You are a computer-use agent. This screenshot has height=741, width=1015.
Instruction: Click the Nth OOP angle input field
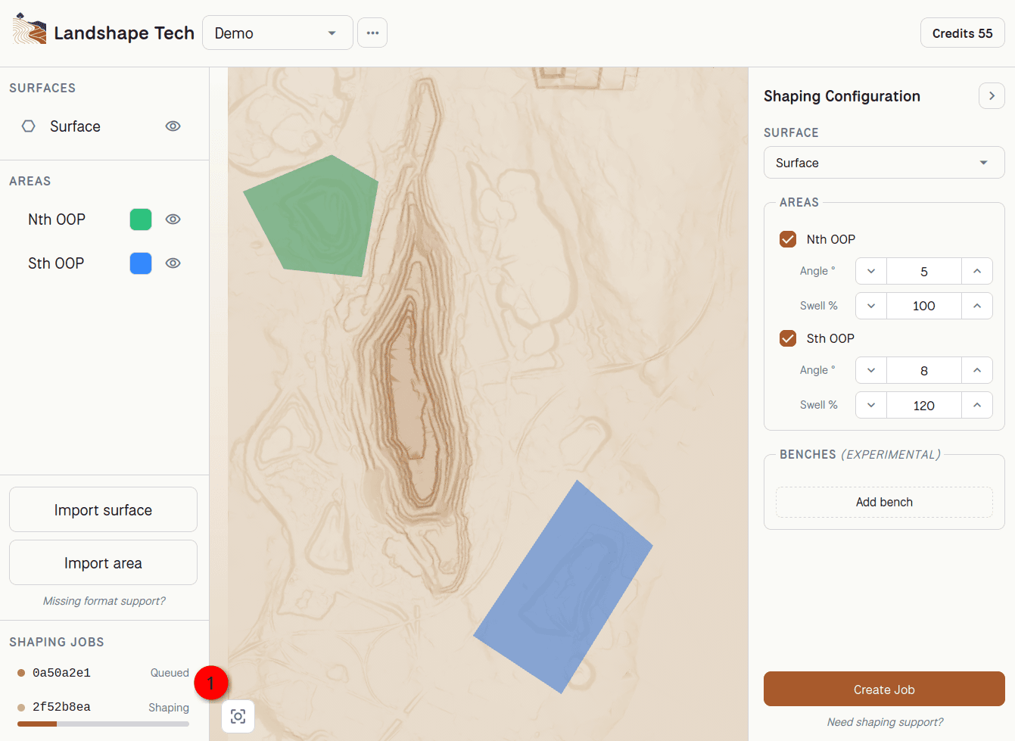(x=924, y=271)
